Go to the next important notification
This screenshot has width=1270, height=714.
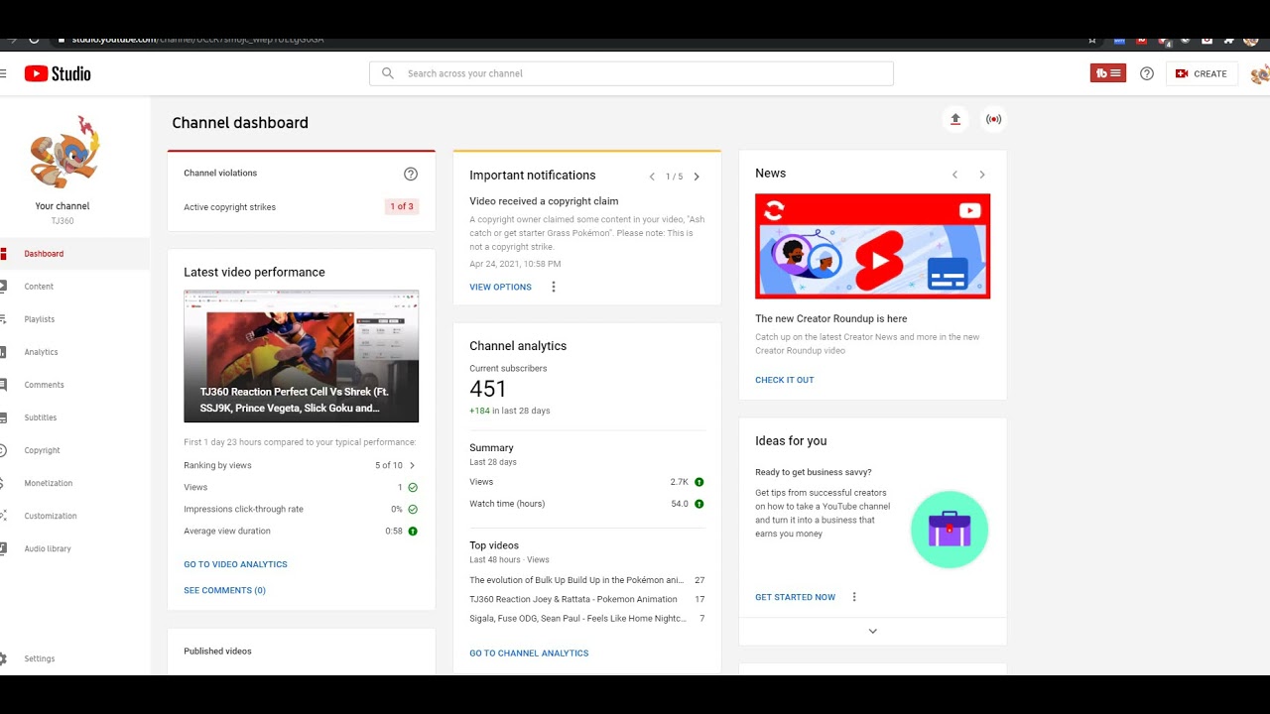click(697, 177)
